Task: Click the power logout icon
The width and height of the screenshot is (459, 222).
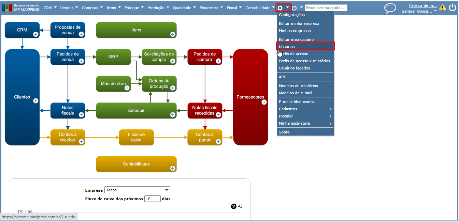Action: [453, 7]
